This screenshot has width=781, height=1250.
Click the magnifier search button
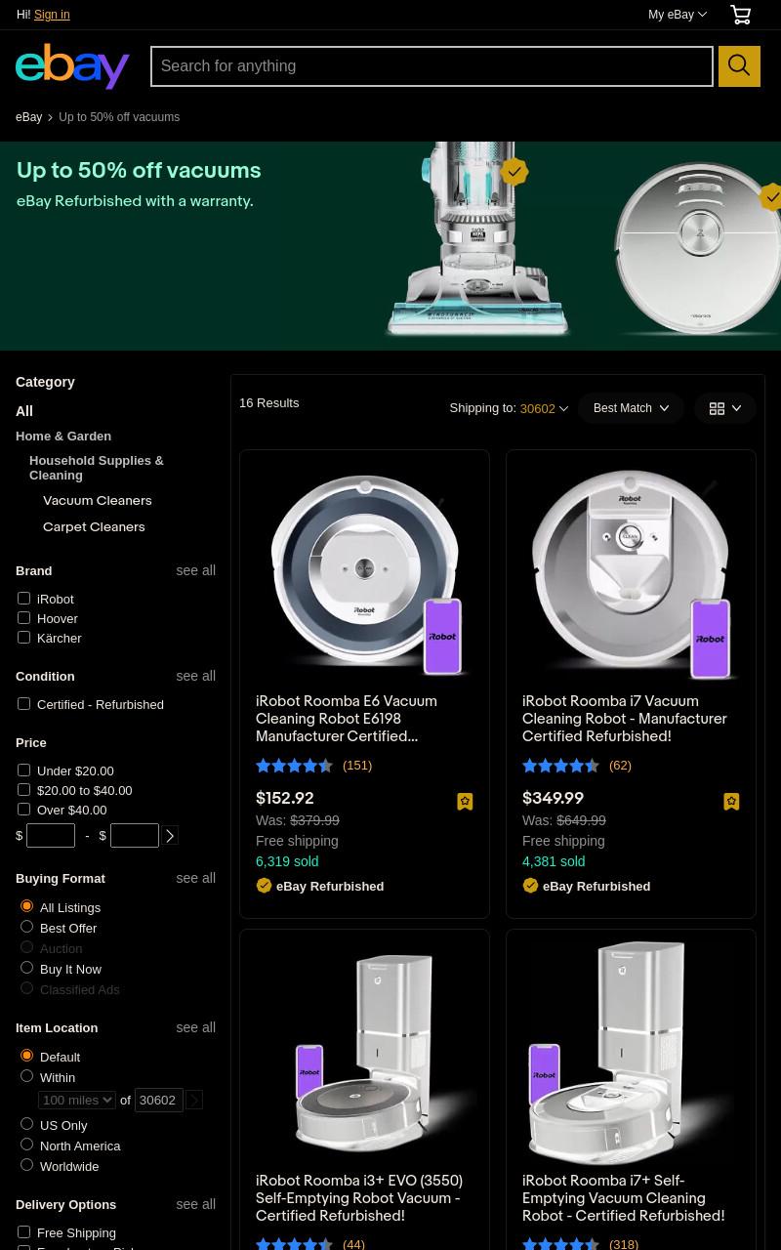[x=739, y=66]
